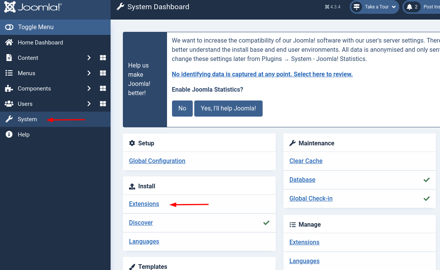Click the System wrench icon in the sidebar
This screenshot has width=440, height=270.
pos(9,119)
